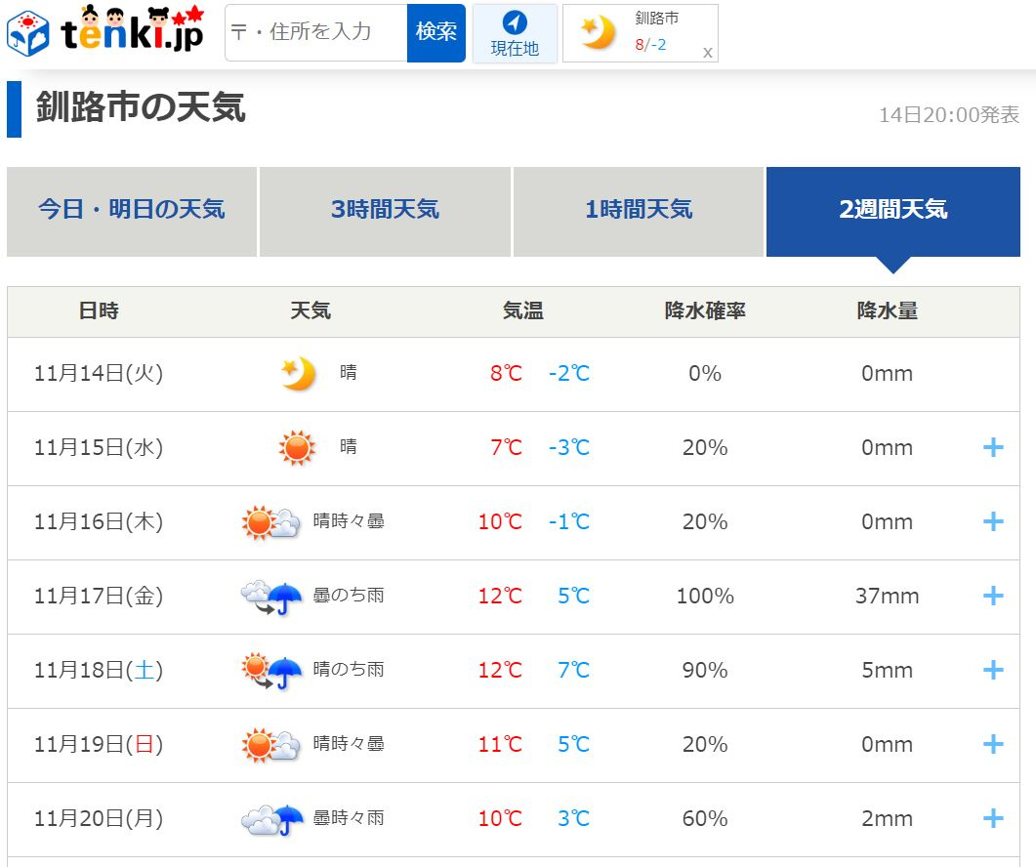Click the sunny icon for 11月15日
Viewport: 1036px width, 867px height.
tap(297, 447)
